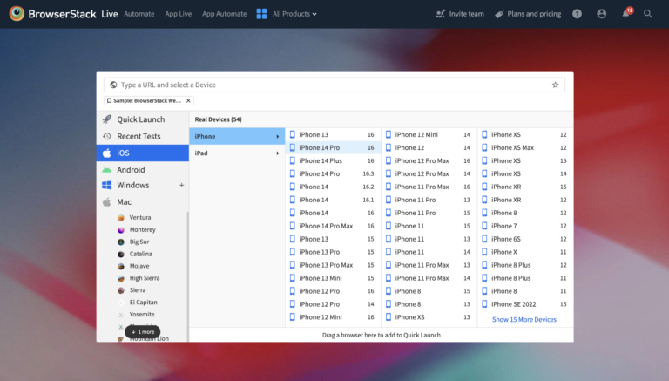Image resolution: width=669 pixels, height=381 pixels.
Task: Open the App Automate product tab
Action: coord(225,14)
